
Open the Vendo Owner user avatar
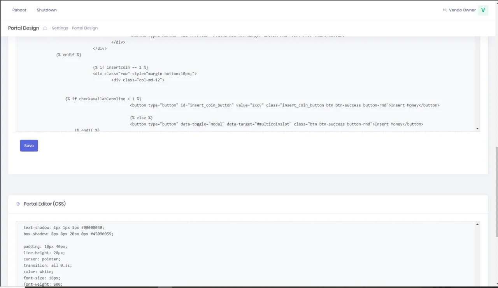click(x=483, y=10)
